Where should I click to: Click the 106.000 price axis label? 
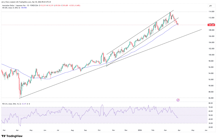pyautogui.click(x=211, y=36)
